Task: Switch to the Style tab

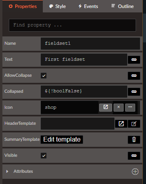Action: tap(58, 6)
